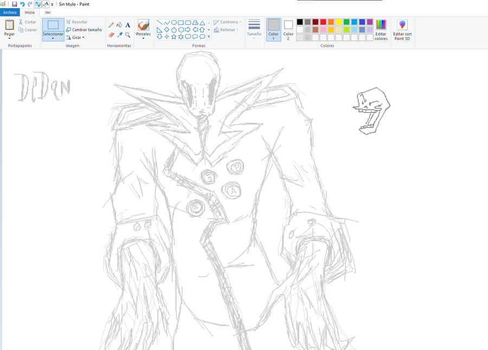Select the Eraser tool

click(x=111, y=35)
